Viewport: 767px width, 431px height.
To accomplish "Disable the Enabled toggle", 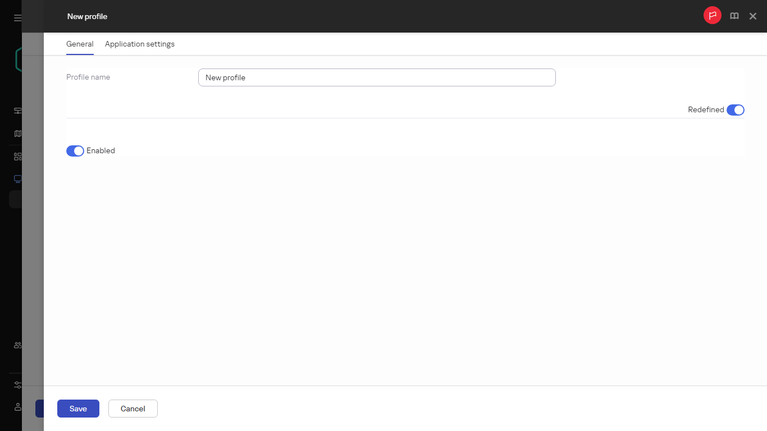I will click(75, 150).
